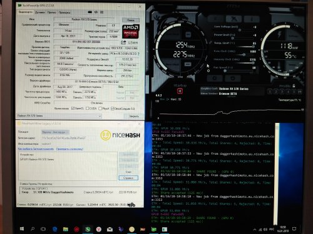The height and width of the screenshot is (234, 313).
Task: Select Afterburner profile slot 2
Action: (275, 92)
